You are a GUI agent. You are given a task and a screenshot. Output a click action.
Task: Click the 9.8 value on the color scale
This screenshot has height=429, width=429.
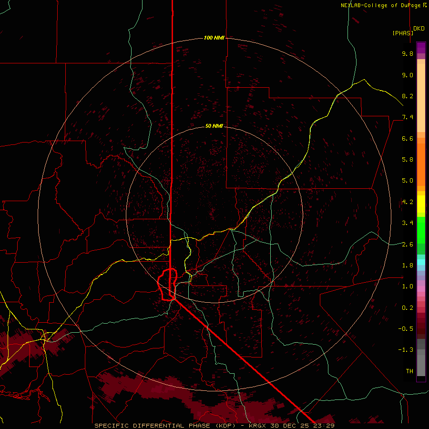click(x=408, y=53)
